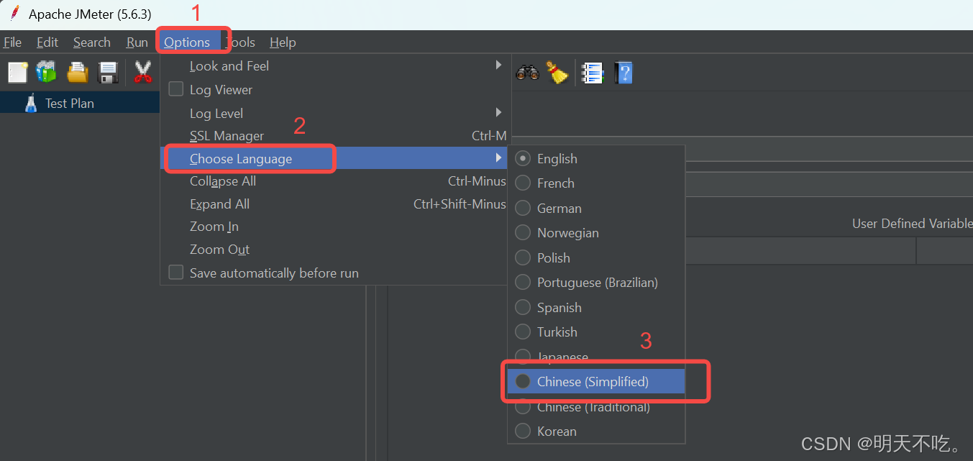Open the Edit menu

click(47, 42)
